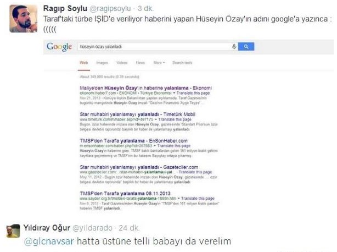Click the @ragipsoylu handle
Screen dimensions: 337x252
[x=110, y=9]
